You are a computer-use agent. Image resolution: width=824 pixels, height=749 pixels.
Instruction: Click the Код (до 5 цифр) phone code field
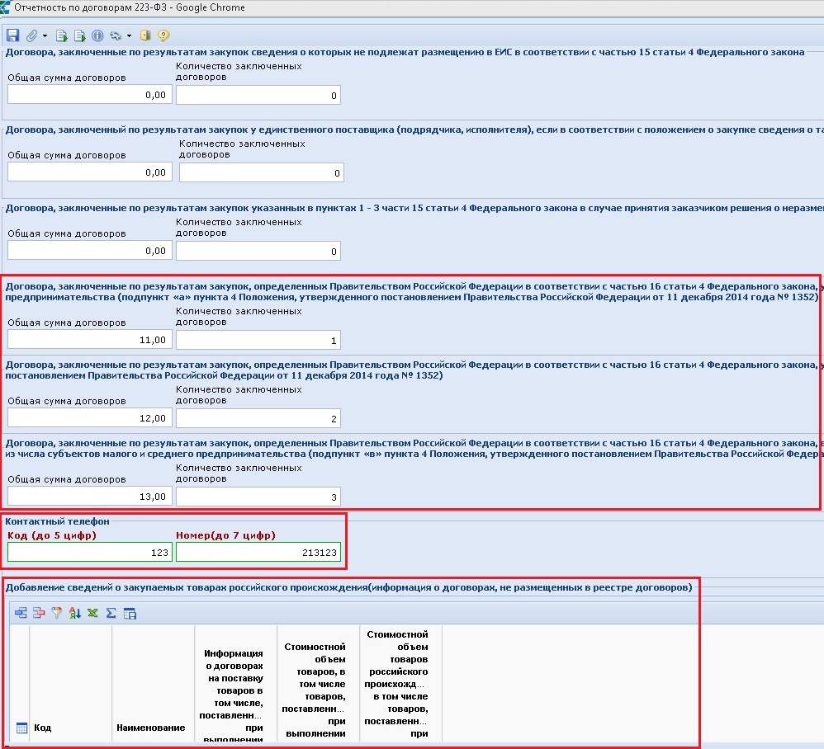point(89,552)
